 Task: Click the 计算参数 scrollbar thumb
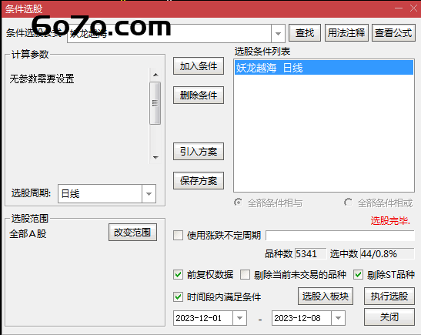point(155,103)
